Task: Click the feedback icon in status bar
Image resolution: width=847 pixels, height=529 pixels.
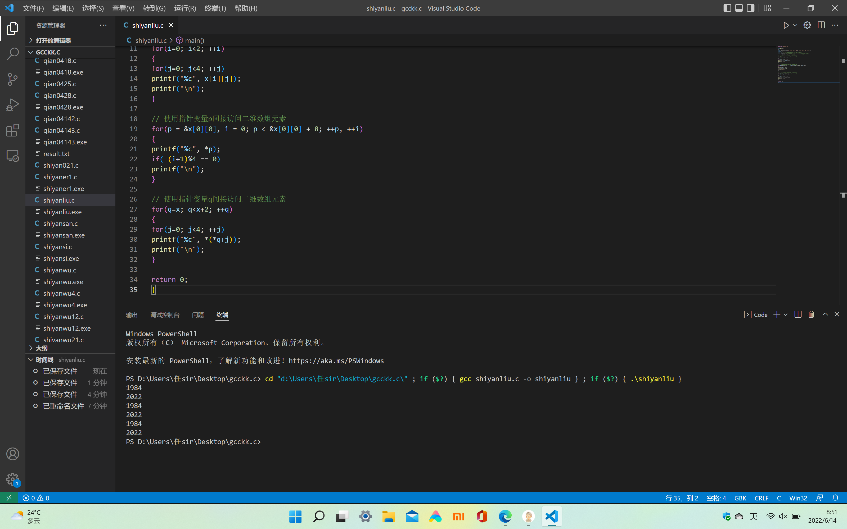Action: (x=819, y=498)
